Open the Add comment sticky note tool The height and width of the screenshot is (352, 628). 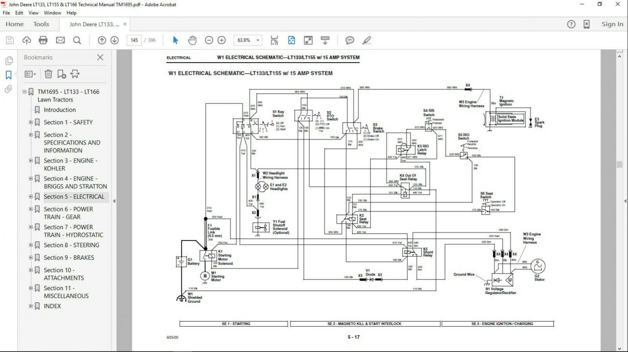tap(350, 40)
